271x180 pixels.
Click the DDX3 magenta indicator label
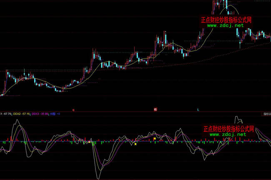40,113
